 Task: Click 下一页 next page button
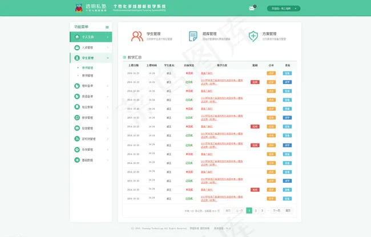pos(276,211)
